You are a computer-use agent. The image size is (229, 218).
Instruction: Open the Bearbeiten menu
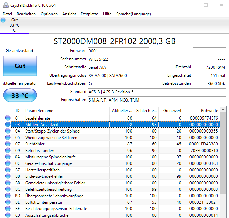pyautogui.click(x=26, y=14)
